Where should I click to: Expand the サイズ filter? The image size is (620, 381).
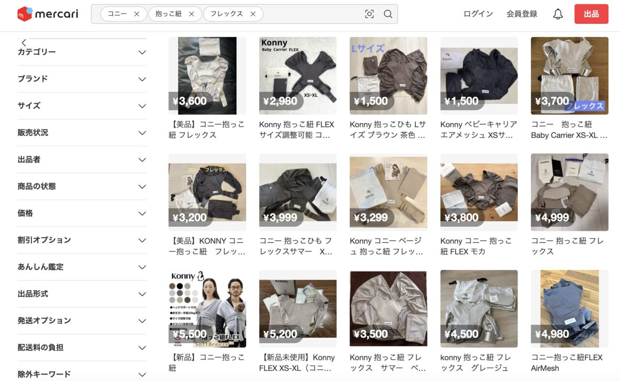pos(82,106)
